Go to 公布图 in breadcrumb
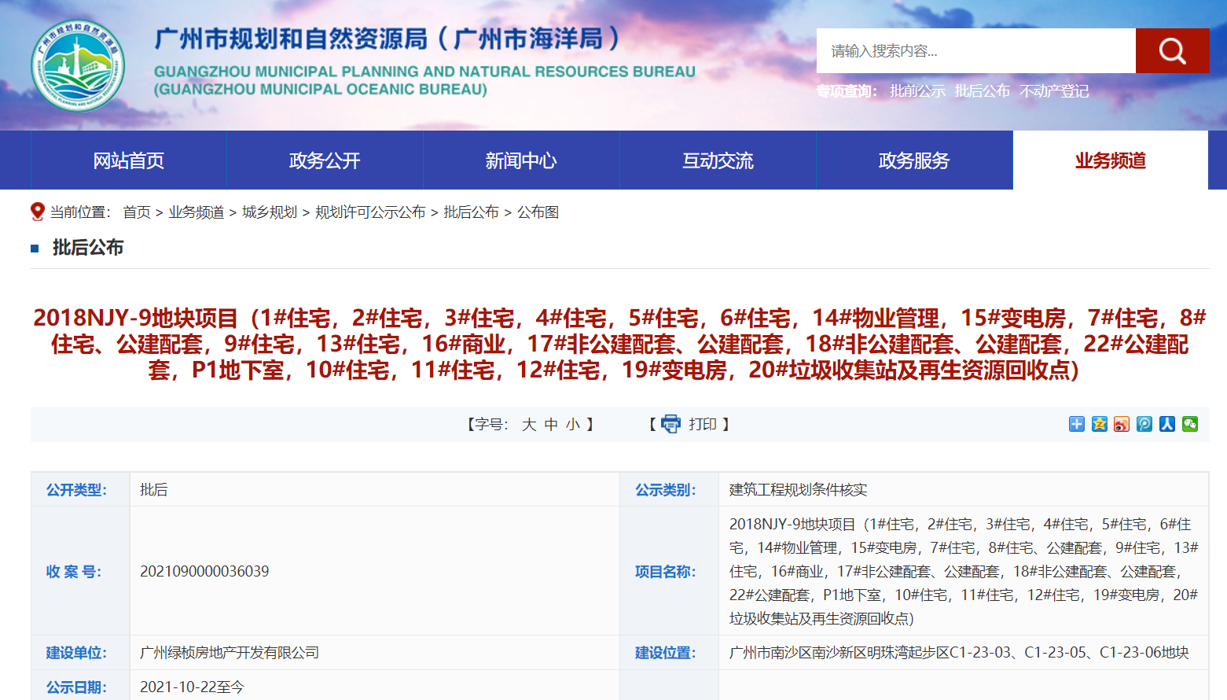Viewport: 1227px width, 700px height. (538, 212)
